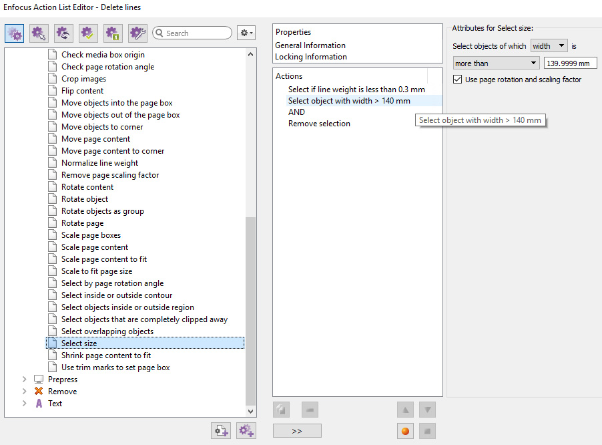This screenshot has height=445, width=602.
Task: Select 'Check page rotation angle' item
Action: coord(108,67)
